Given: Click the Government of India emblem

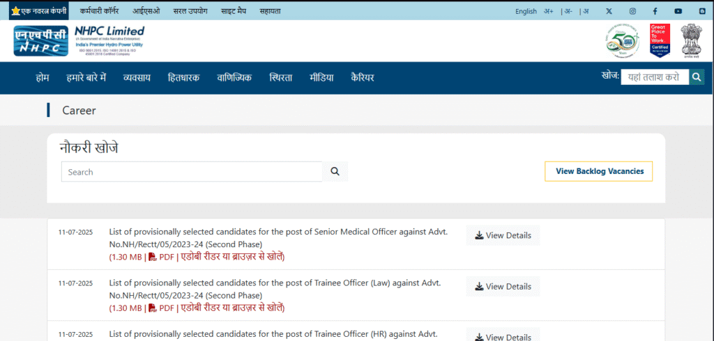Looking at the screenshot, I should [x=691, y=41].
